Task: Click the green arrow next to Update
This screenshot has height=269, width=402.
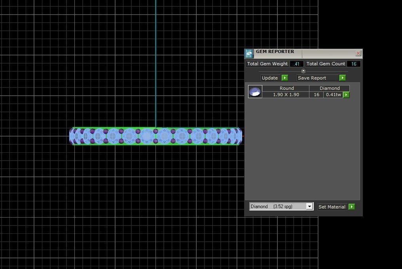Action: (x=284, y=78)
